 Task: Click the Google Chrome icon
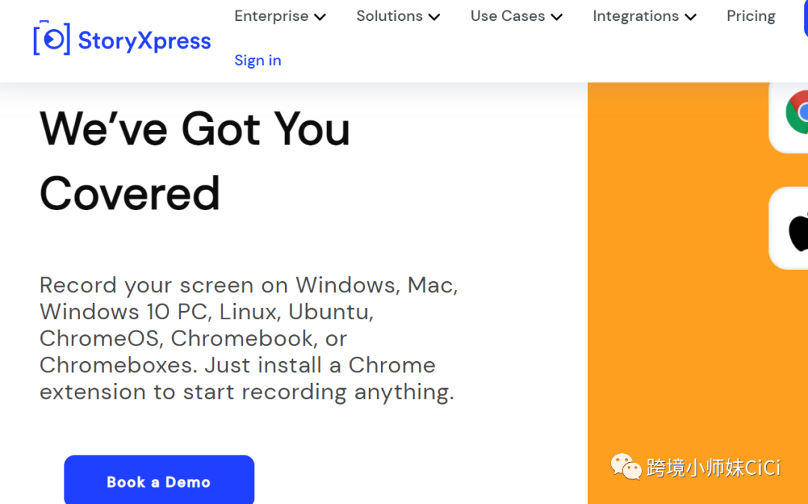click(798, 112)
